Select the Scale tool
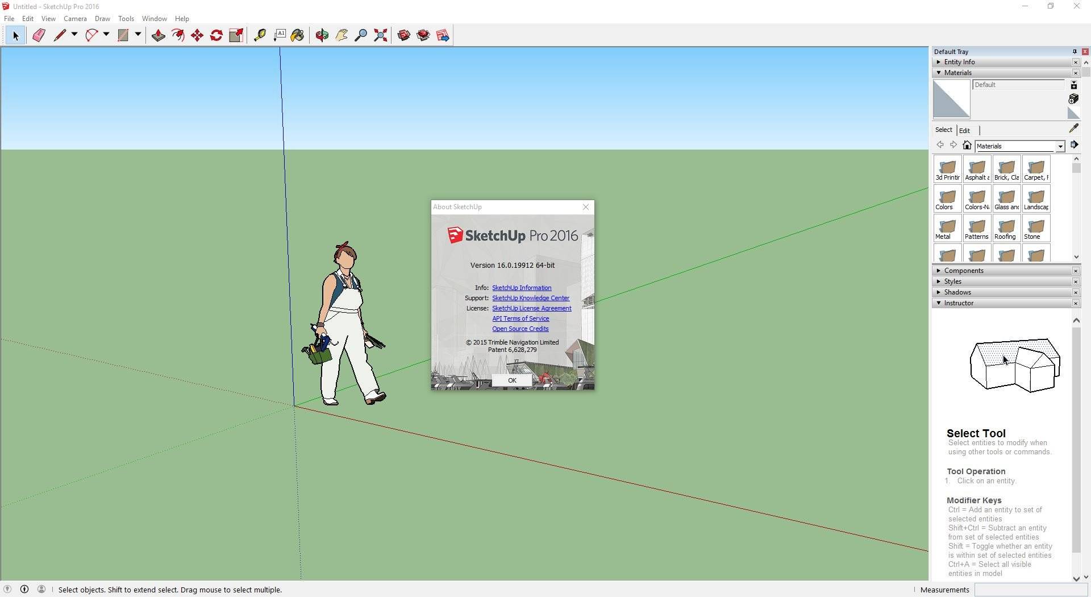 236,35
